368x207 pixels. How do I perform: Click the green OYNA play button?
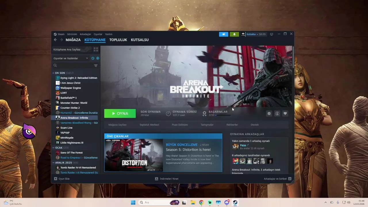pos(120,114)
